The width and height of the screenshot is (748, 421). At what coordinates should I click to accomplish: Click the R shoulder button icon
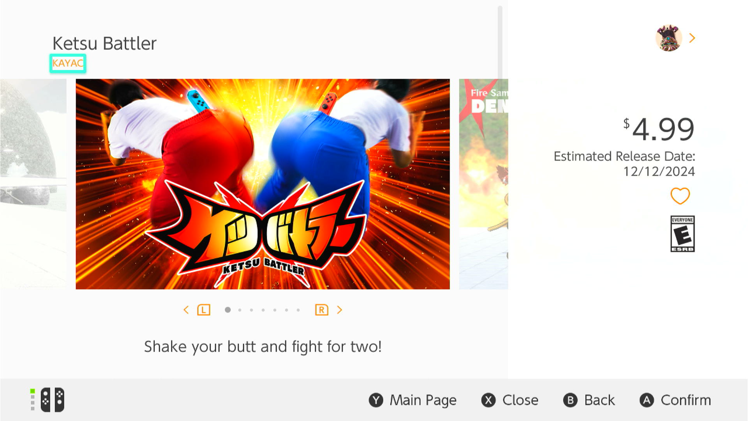point(321,310)
